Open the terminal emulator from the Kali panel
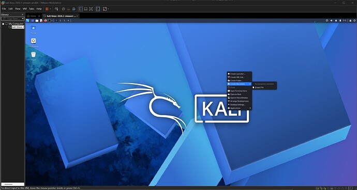The height and width of the screenshot is (190, 357). 49,21
